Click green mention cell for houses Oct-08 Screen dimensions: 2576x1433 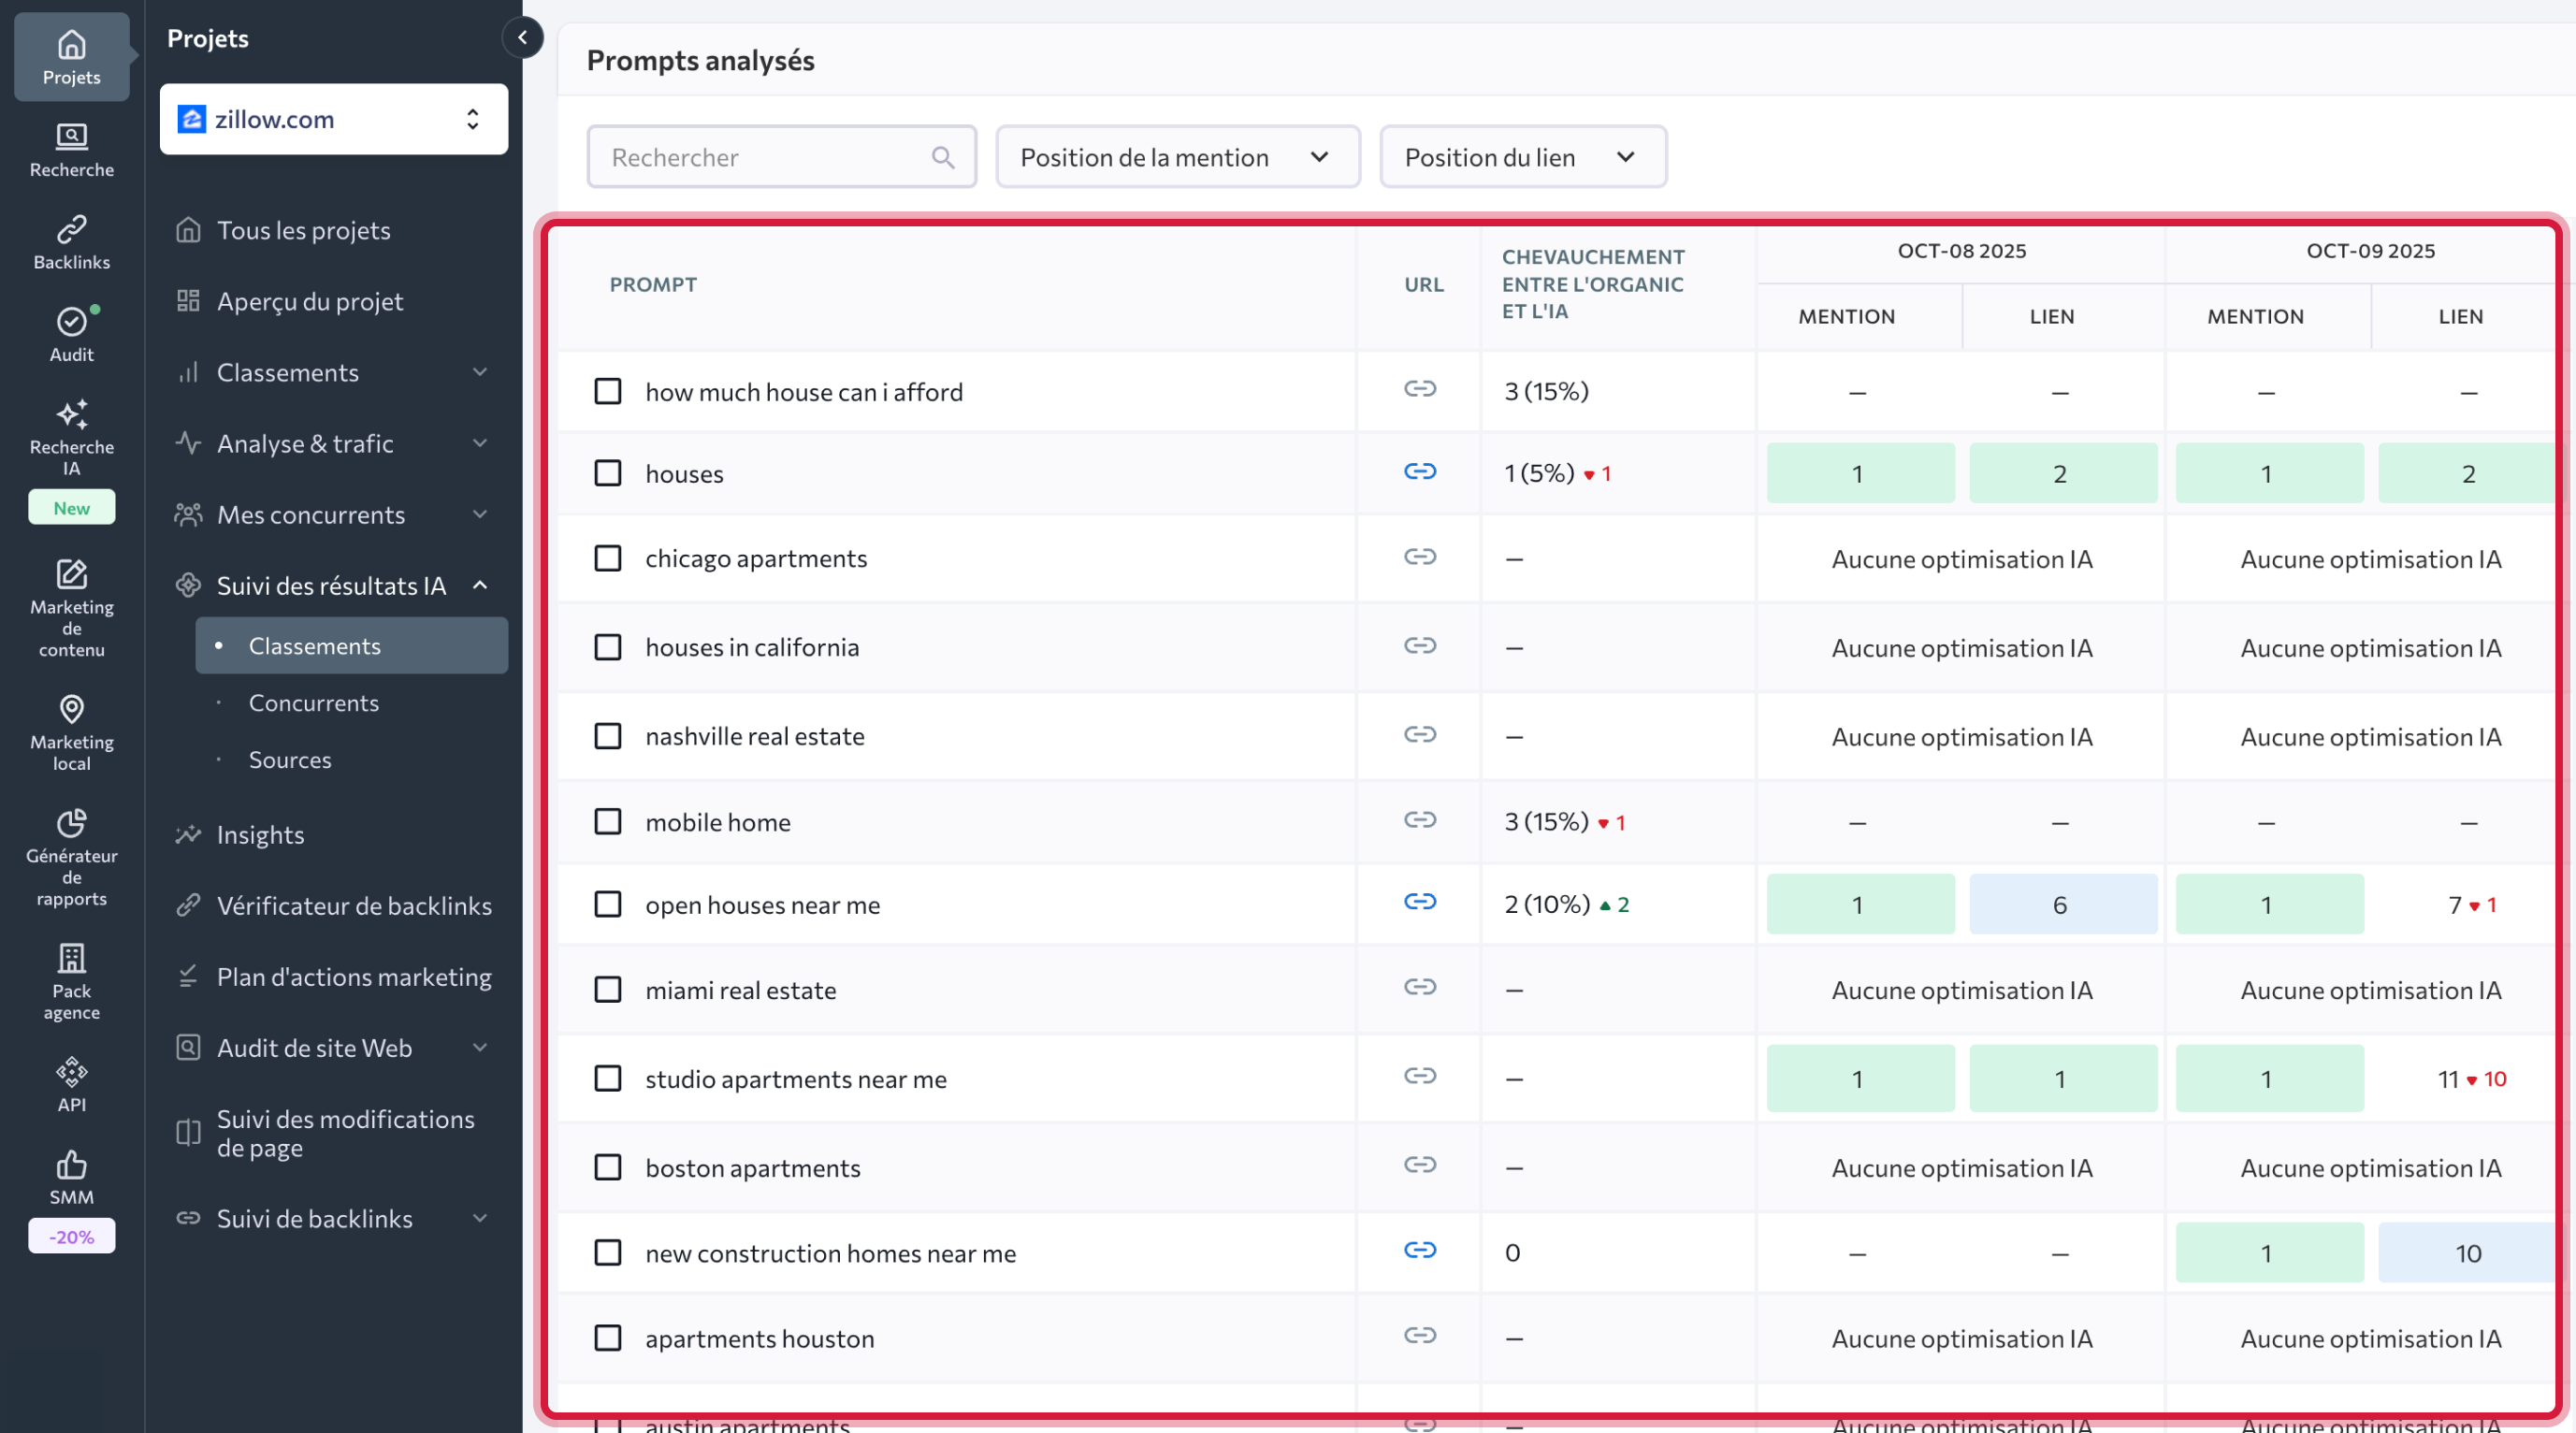coord(1859,473)
